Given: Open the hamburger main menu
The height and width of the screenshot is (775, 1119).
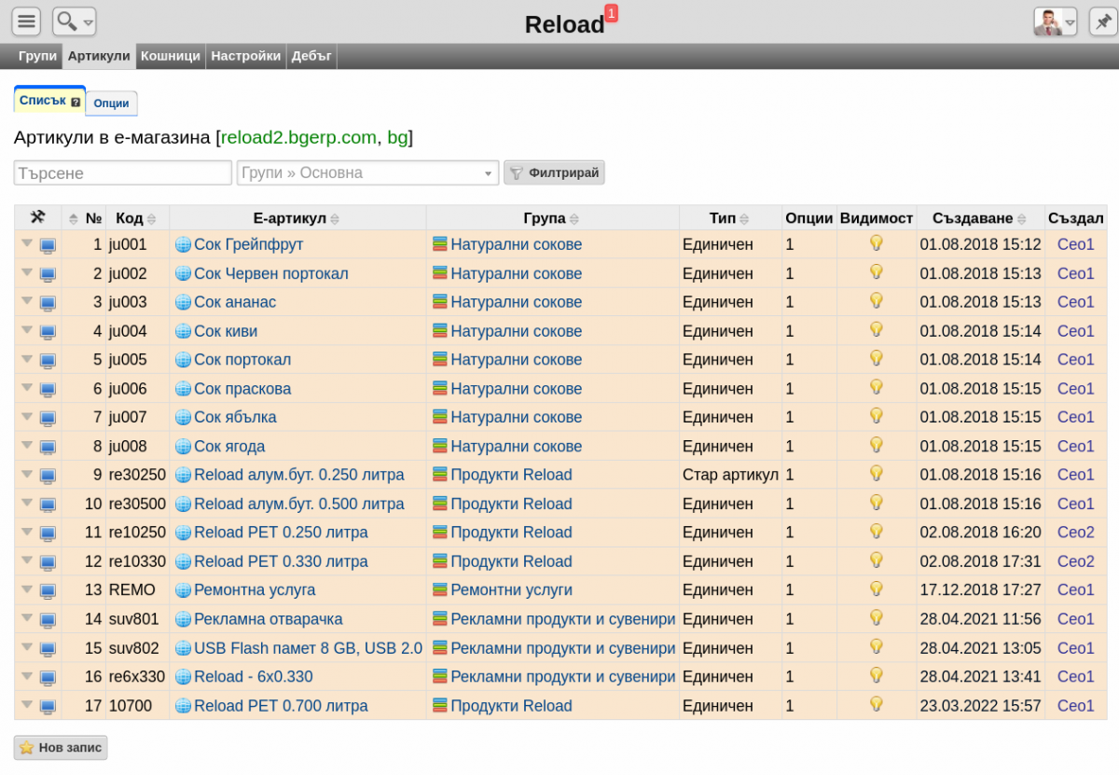Looking at the screenshot, I should click(27, 21).
